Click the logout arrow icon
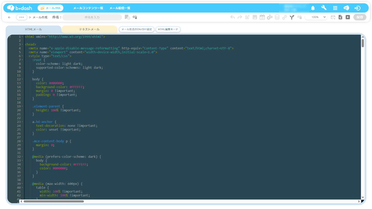 358,8
